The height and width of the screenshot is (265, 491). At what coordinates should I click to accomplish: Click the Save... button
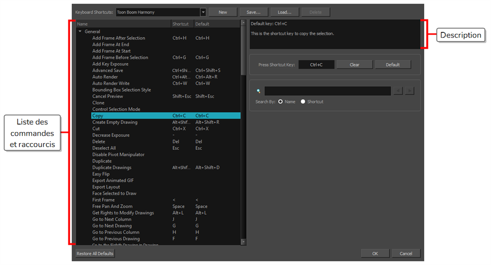[253, 12]
